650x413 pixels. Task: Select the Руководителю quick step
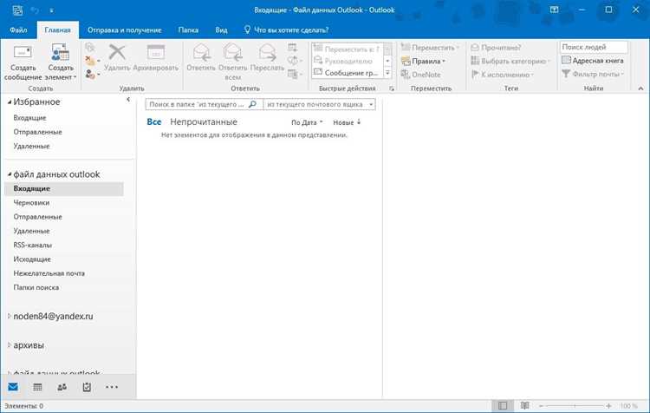pos(346,61)
